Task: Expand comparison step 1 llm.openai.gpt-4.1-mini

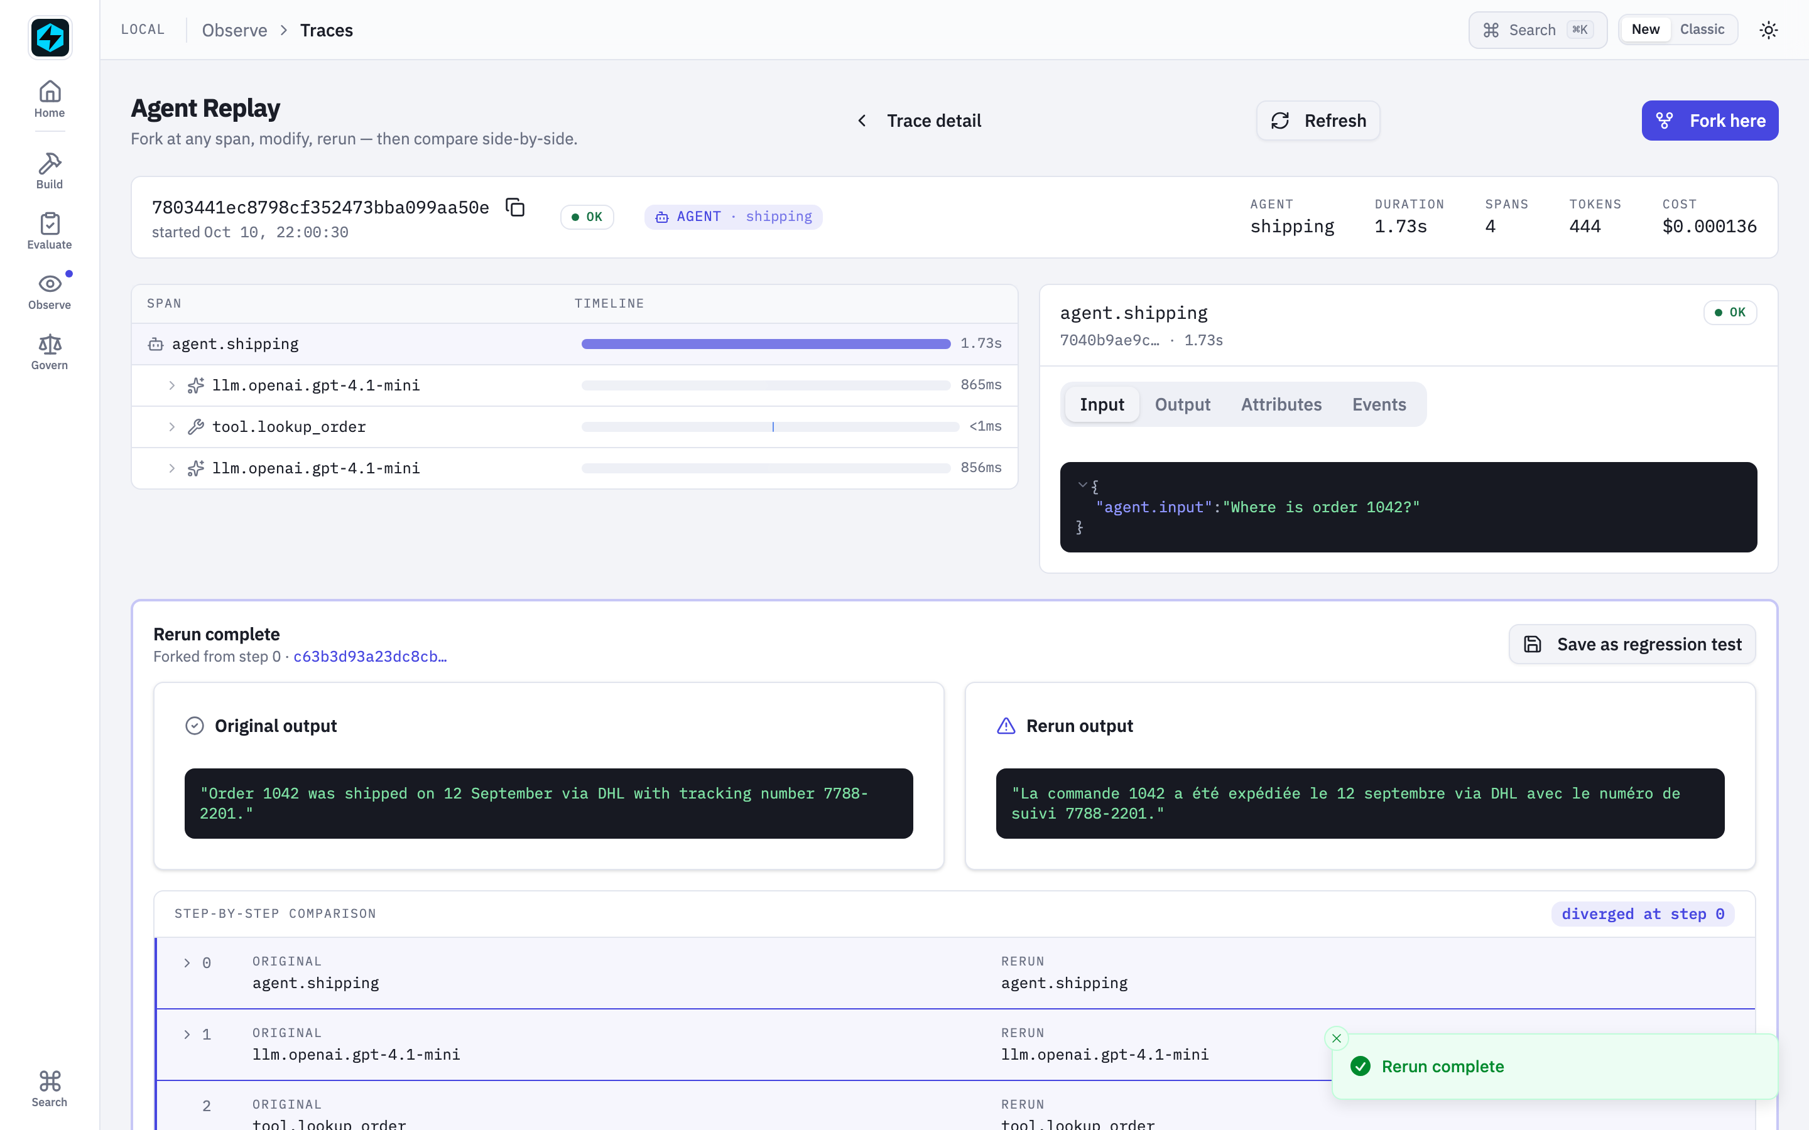Action: (x=187, y=1035)
